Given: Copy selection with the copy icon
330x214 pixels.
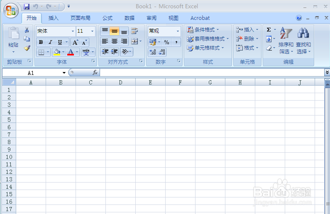Looking at the screenshot, I should (27, 39).
